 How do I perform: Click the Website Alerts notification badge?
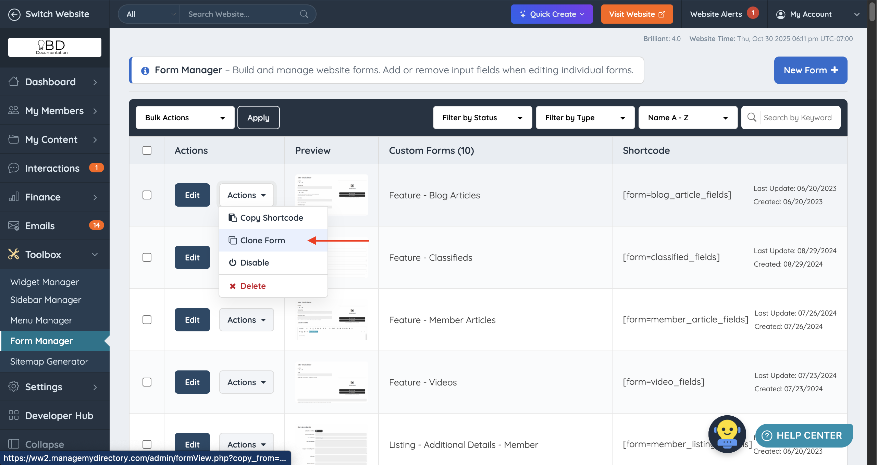[x=753, y=13]
